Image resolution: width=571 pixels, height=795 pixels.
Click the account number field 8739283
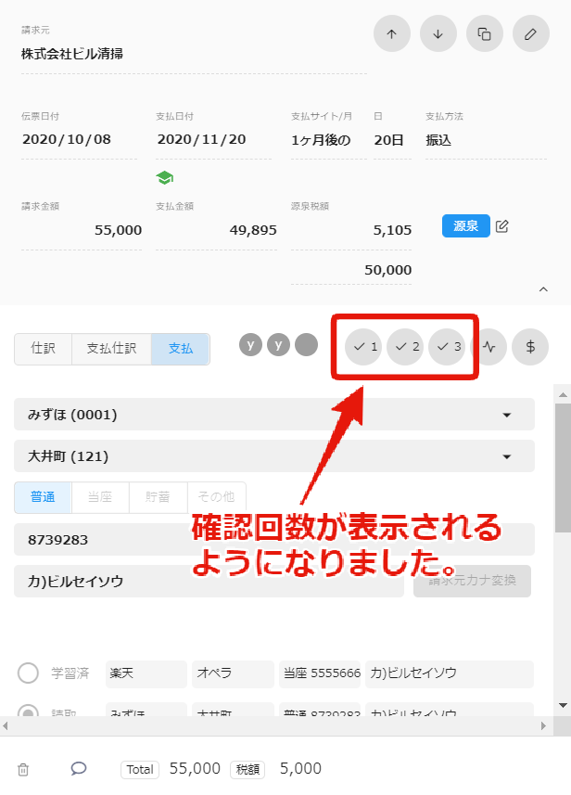274,540
